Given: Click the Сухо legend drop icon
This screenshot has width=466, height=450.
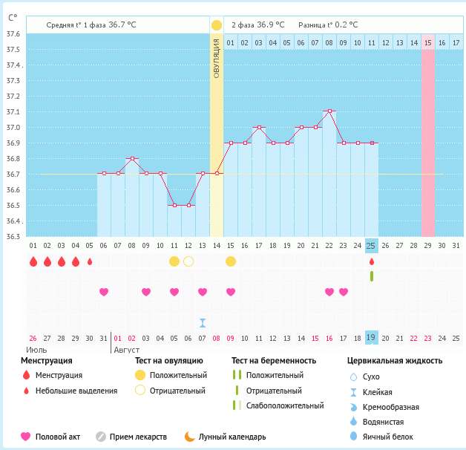Looking at the screenshot, I should pos(353,376).
